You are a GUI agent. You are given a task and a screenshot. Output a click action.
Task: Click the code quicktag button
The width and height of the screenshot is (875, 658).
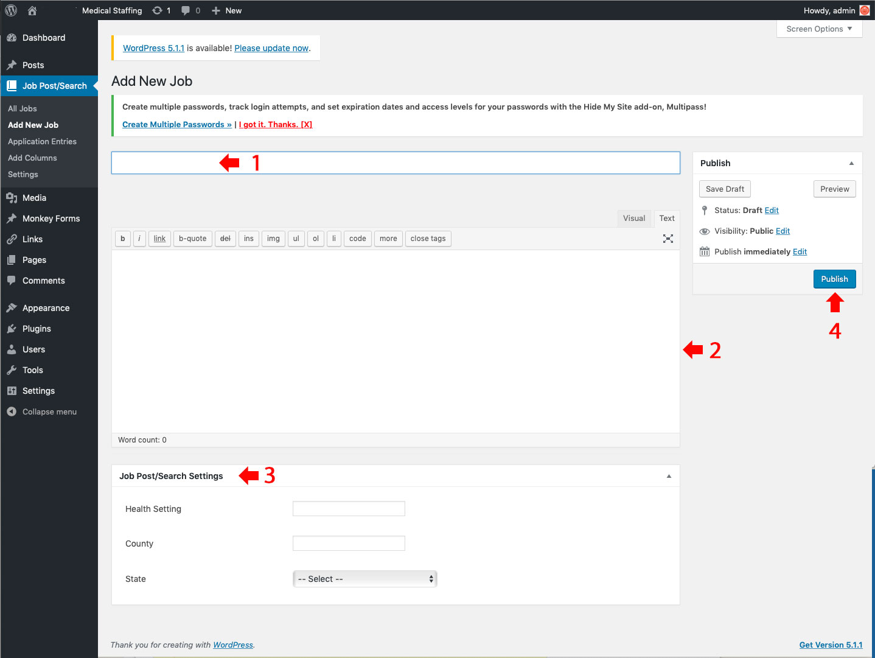[x=358, y=239]
